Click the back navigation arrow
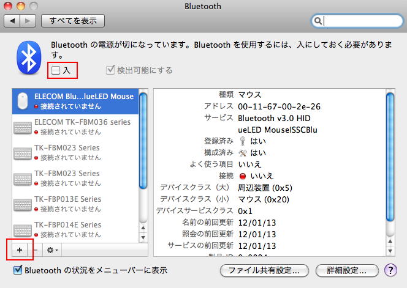The height and width of the screenshot is (288, 407). [12, 21]
